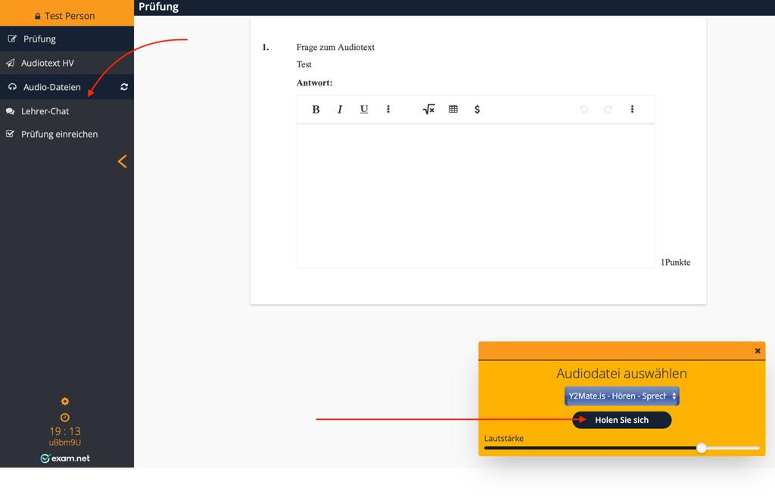Screen dimensions: 775x500
Task: Open settings via the orange gear icon
Action: (x=65, y=401)
